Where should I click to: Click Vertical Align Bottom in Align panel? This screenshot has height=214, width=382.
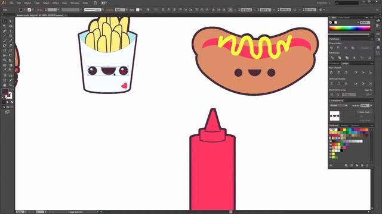pyautogui.click(x=370, y=73)
